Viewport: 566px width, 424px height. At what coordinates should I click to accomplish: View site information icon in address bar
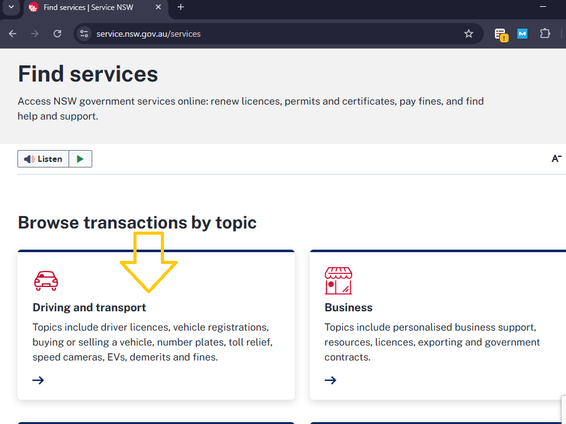click(x=85, y=34)
